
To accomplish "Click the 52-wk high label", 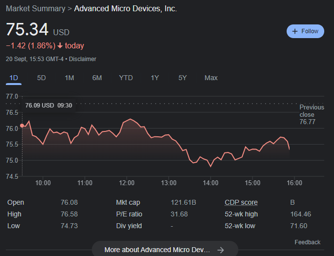I will [x=241, y=214].
